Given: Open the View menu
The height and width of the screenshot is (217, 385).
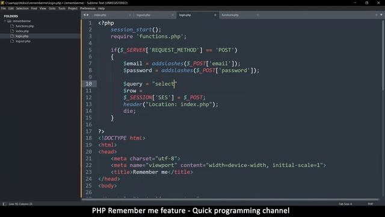Looking at the screenshot, I should pyautogui.click(x=43, y=8).
